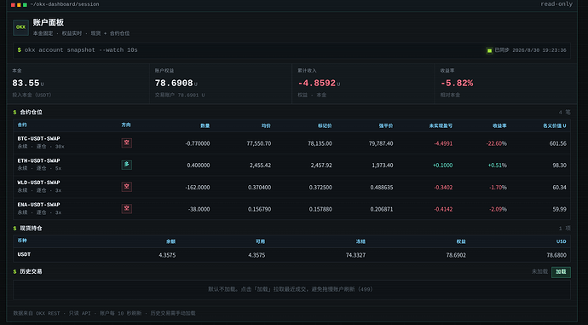Click ENA return rate -2.09%
The height and width of the screenshot is (325, 588).
point(498,209)
